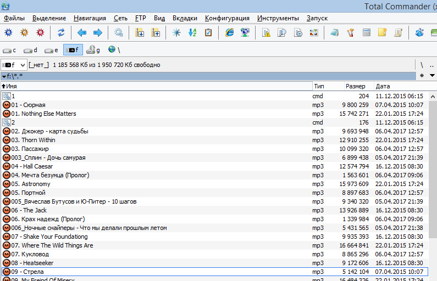Click the document list properties icon
437x281 pixels.
(298, 32)
